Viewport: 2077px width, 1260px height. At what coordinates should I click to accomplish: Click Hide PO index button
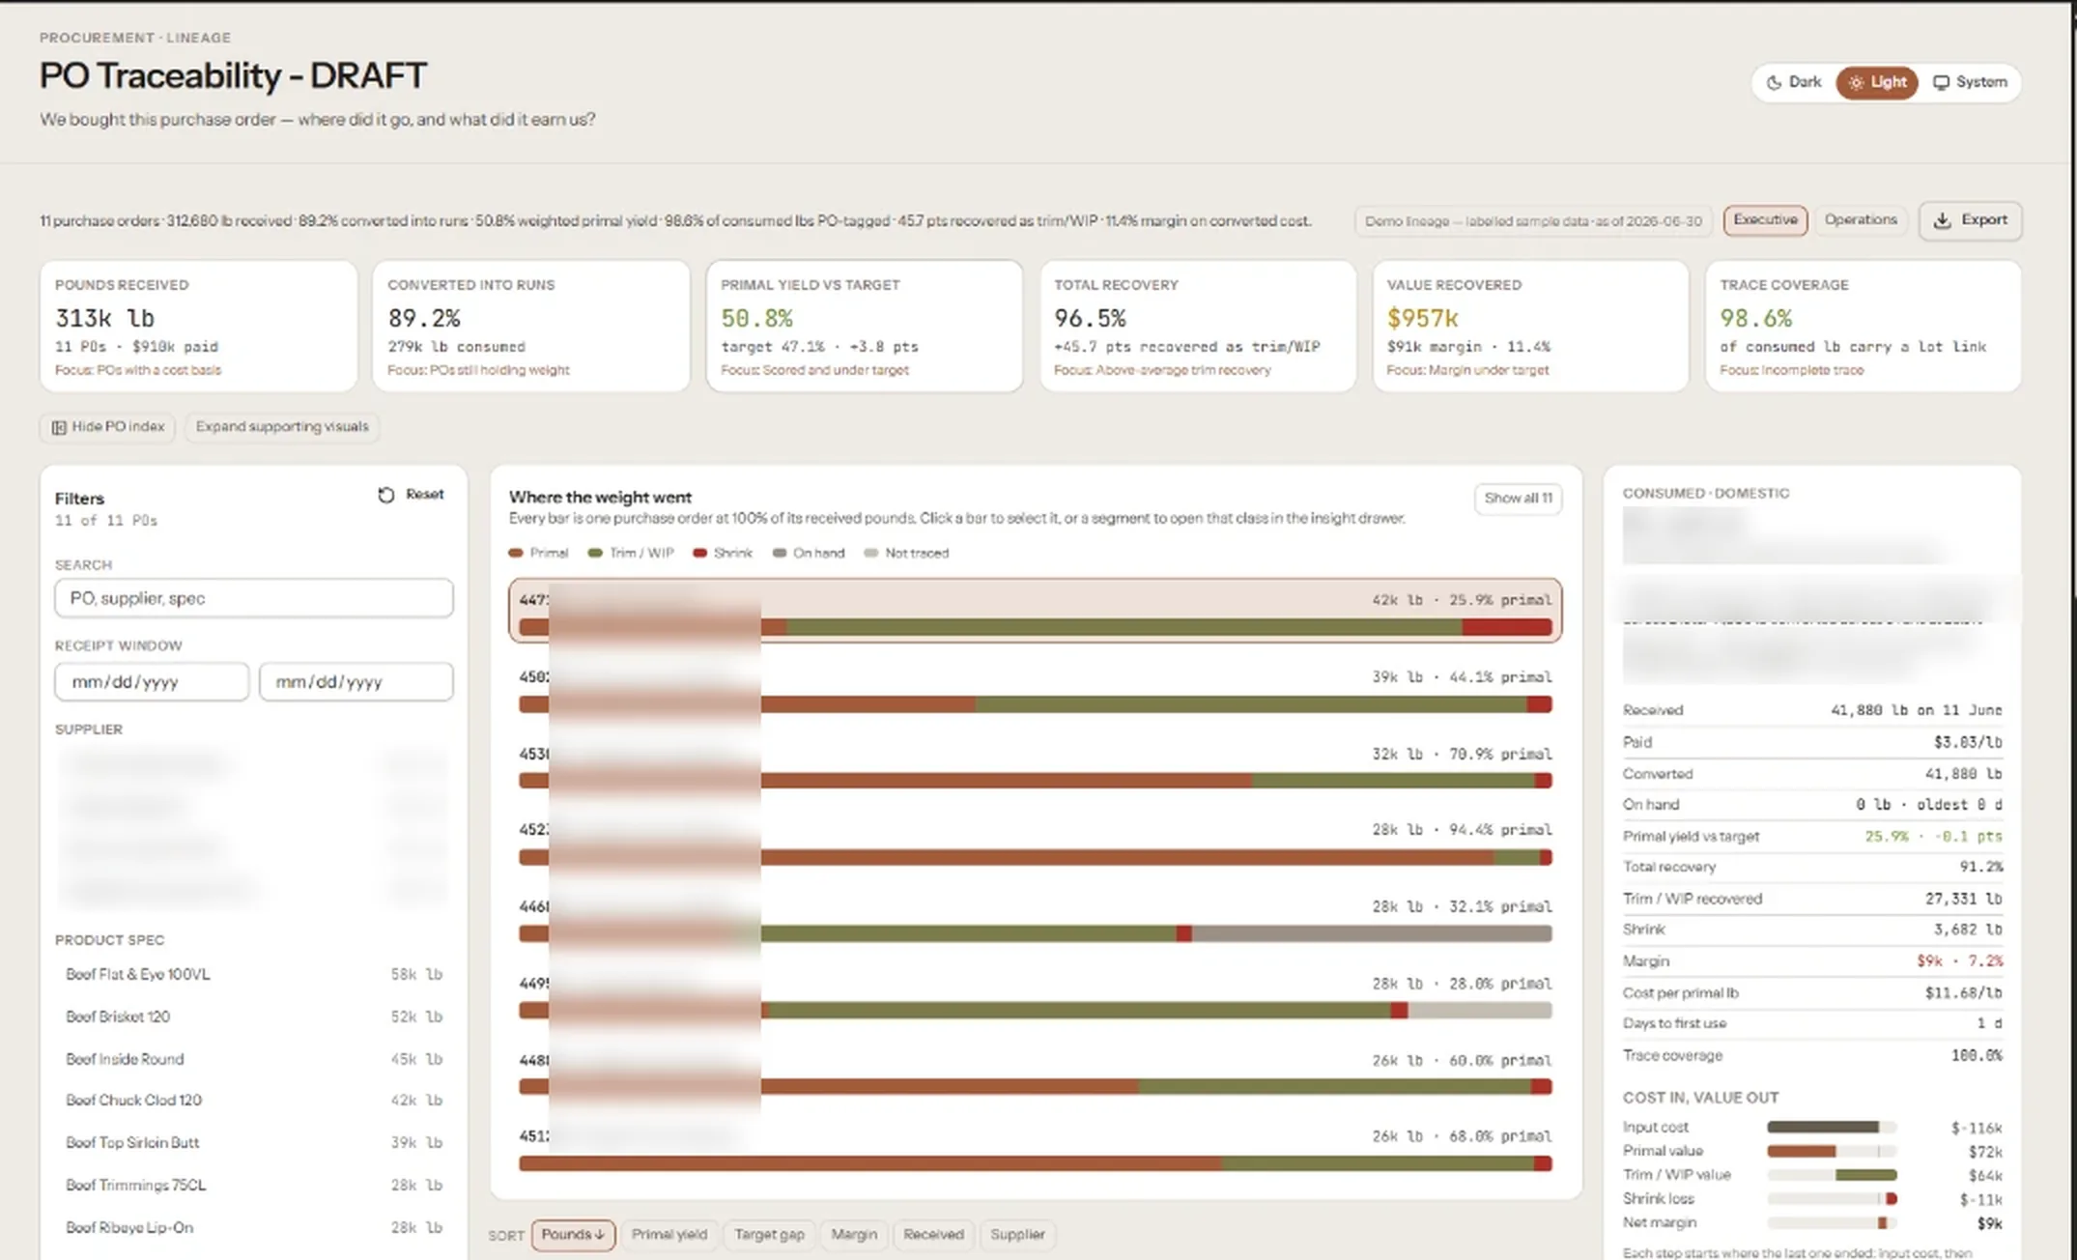tap(107, 427)
